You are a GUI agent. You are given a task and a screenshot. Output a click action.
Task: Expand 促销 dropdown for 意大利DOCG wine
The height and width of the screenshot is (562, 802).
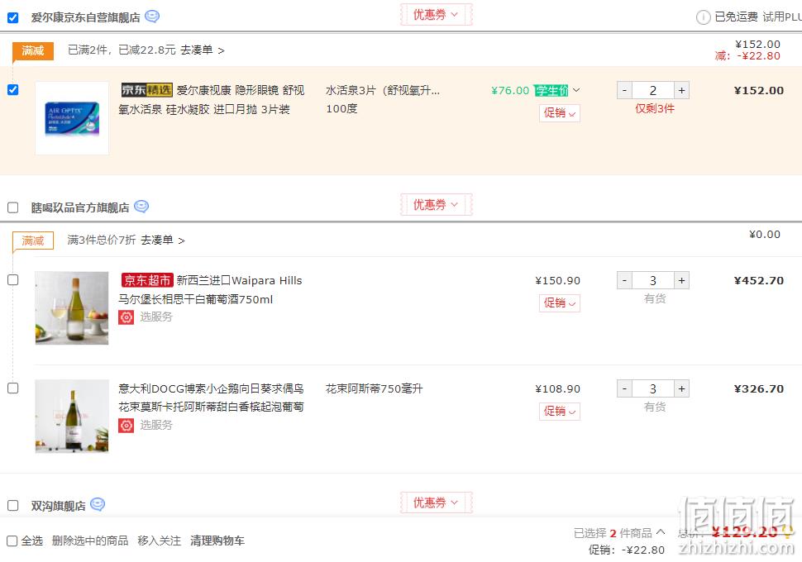tap(560, 411)
